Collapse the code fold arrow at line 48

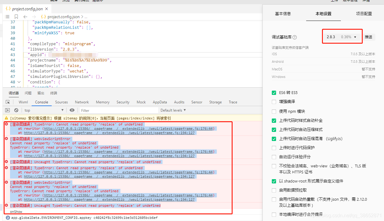pos(19,82)
